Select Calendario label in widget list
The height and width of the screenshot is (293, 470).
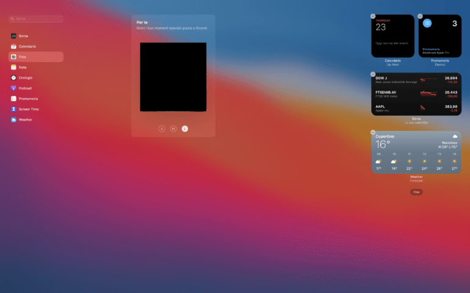click(x=27, y=46)
